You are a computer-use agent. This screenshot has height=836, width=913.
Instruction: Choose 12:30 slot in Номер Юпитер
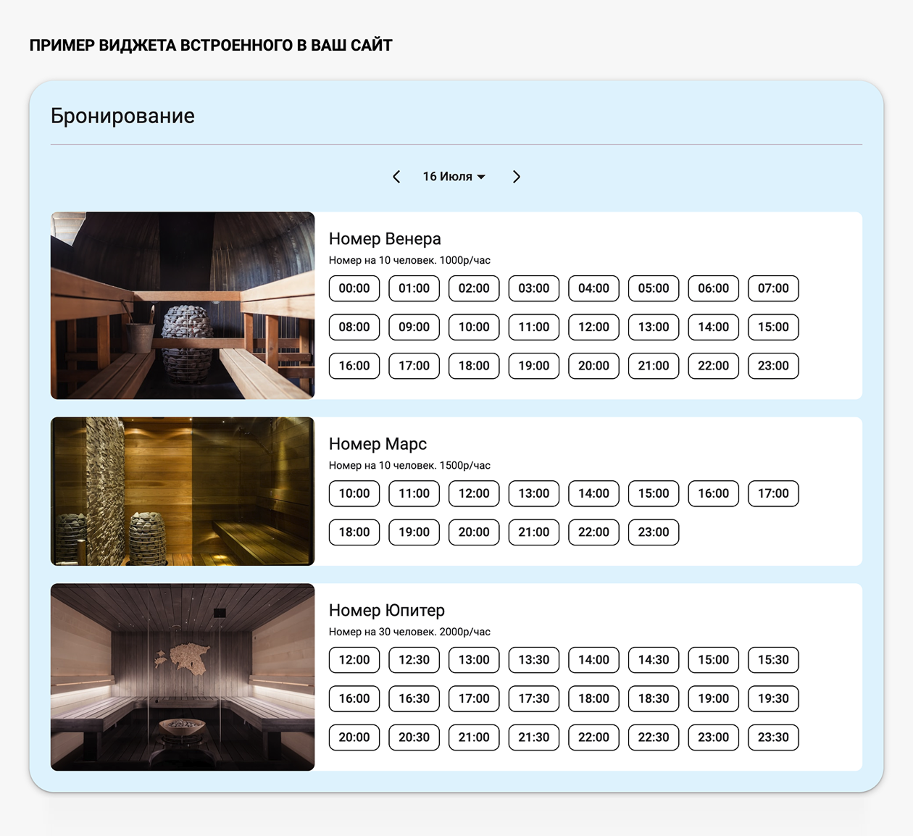414,660
